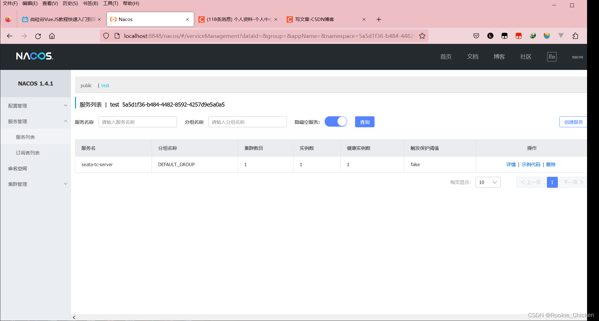Viewport: 599px width, 321px height.
Task: Open the 社区 header link
Action: [526, 57]
